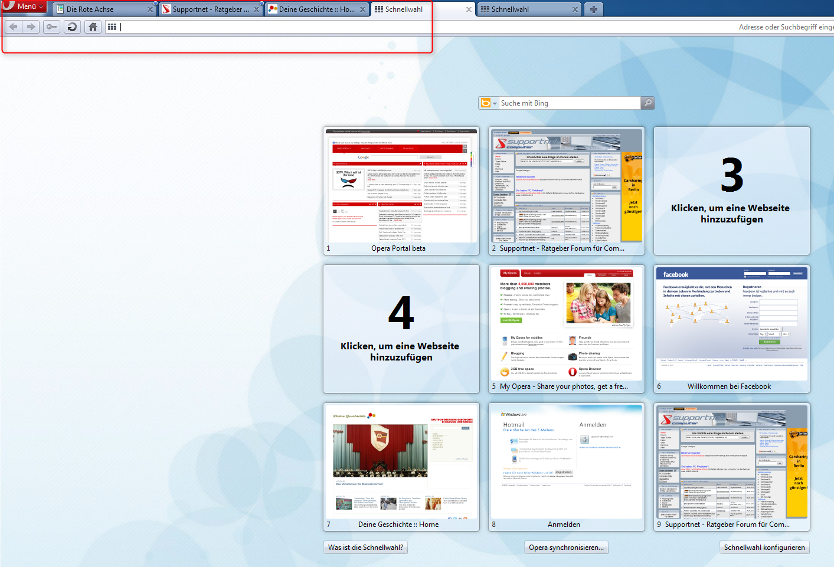Open Speed Dial 1 Opera Portal beta
This screenshot has height=567, width=834.
401,191
